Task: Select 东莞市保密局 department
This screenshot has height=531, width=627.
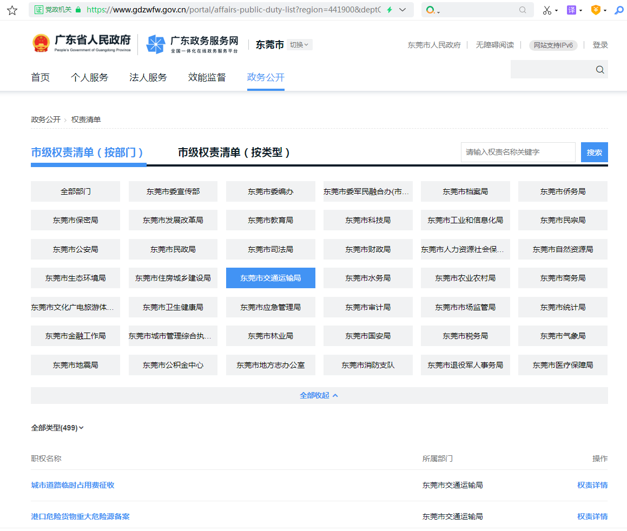Action: pos(75,220)
